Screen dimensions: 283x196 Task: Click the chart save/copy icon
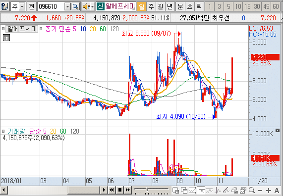(243, 191)
